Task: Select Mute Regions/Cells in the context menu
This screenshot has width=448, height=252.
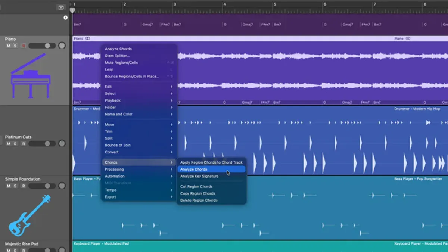Action: [x=139, y=63]
